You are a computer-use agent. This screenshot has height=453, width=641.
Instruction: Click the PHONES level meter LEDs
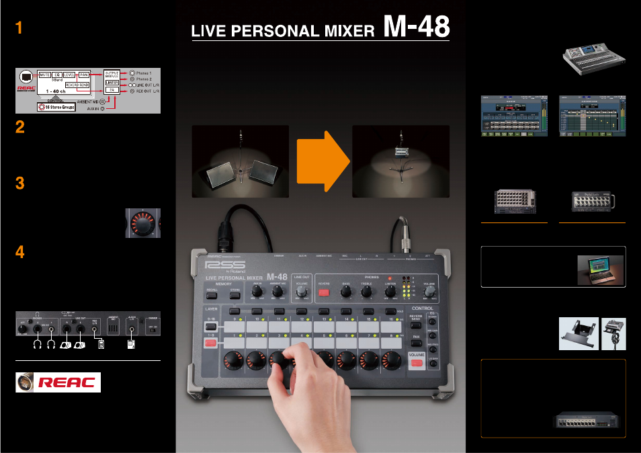coord(407,286)
